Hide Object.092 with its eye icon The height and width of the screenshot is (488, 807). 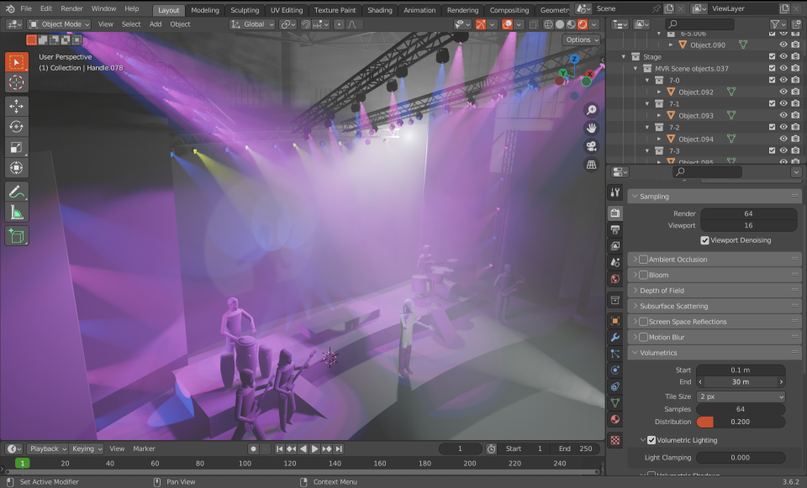click(x=783, y=92)
